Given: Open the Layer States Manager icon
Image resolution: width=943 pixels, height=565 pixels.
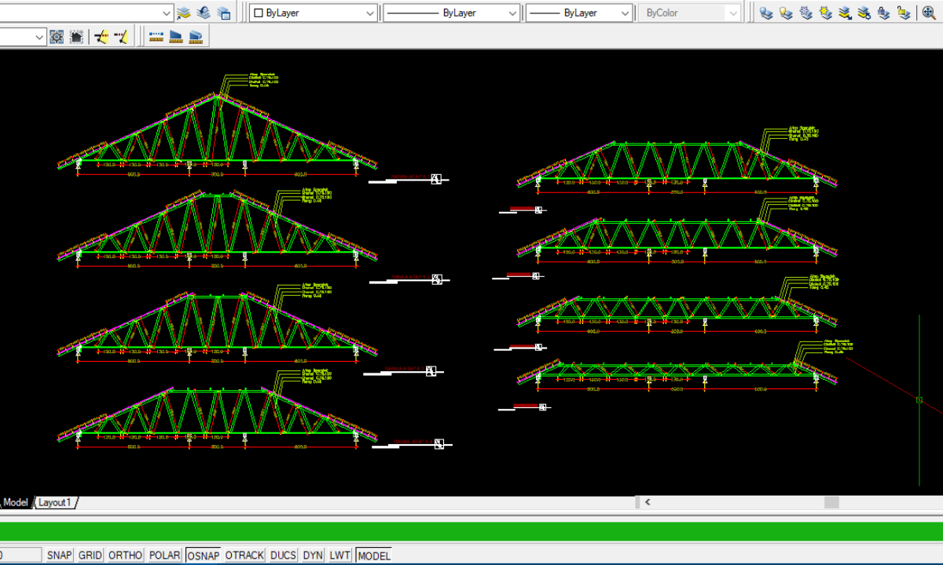Looking at the screenshot, I should [224, 13].
